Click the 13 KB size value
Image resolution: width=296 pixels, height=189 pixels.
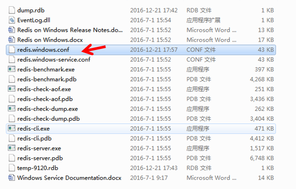pos(266,30)
